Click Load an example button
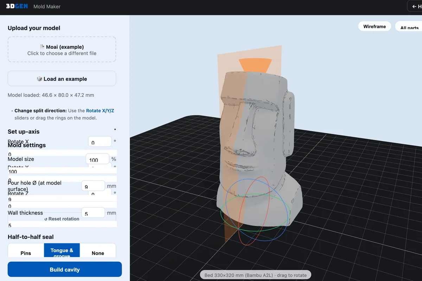This screenshot has height=281, width=422. [62, 78]
